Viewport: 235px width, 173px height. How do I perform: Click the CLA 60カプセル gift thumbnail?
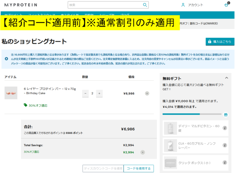[170, 146]
